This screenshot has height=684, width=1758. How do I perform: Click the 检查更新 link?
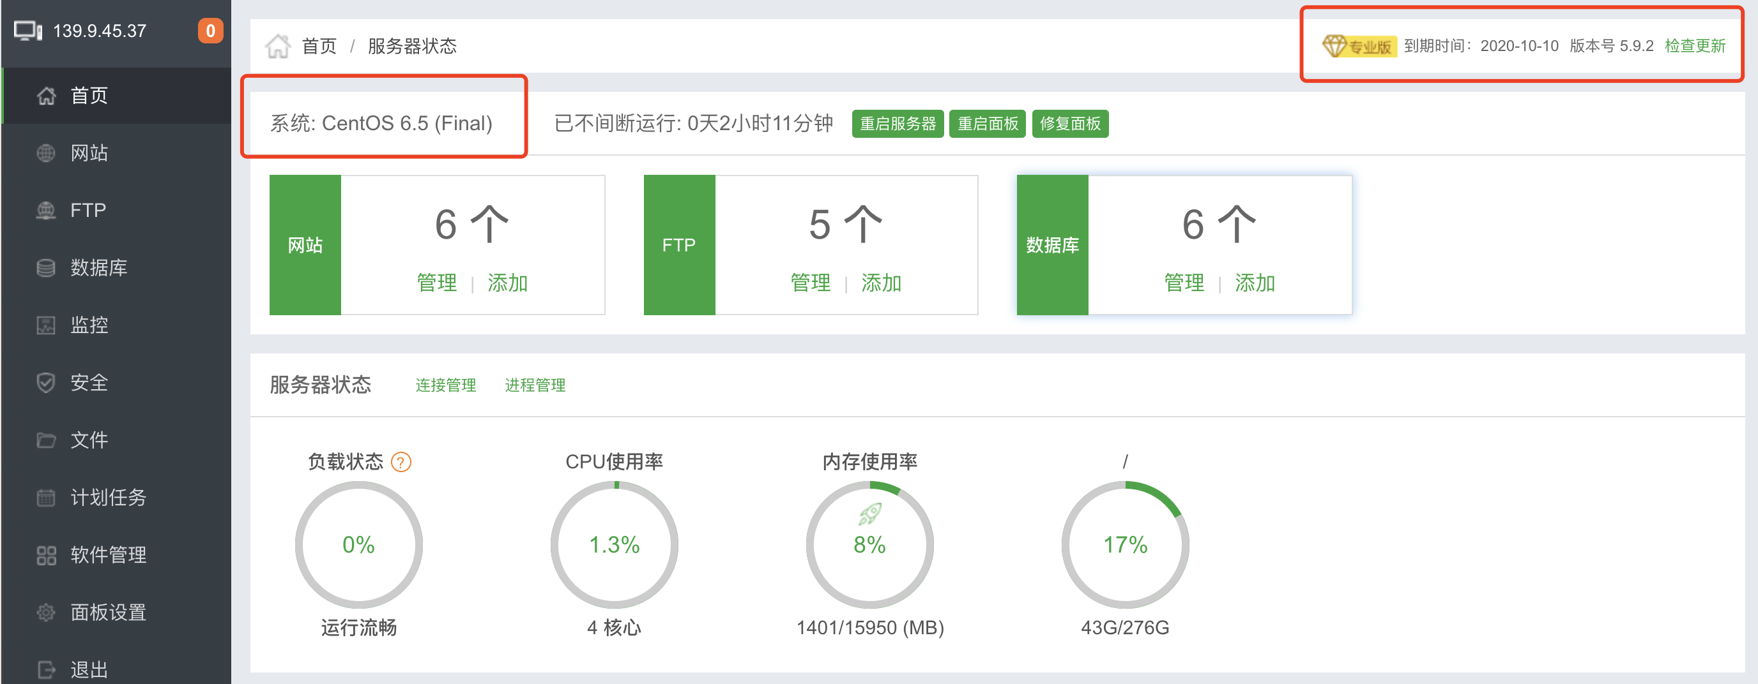pos(1695,47)
